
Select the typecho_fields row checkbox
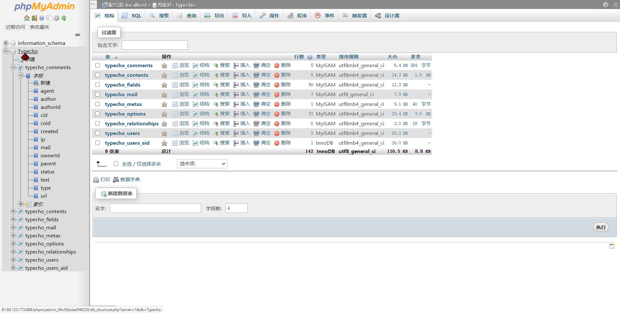[x=98, y=85]
